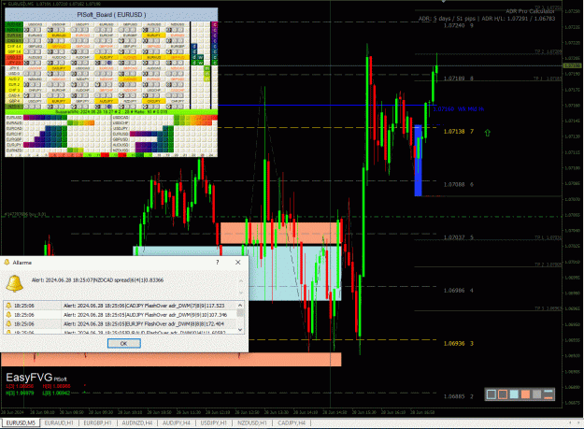Click the EURGBP row label in left heatmap

pos(14,139)
